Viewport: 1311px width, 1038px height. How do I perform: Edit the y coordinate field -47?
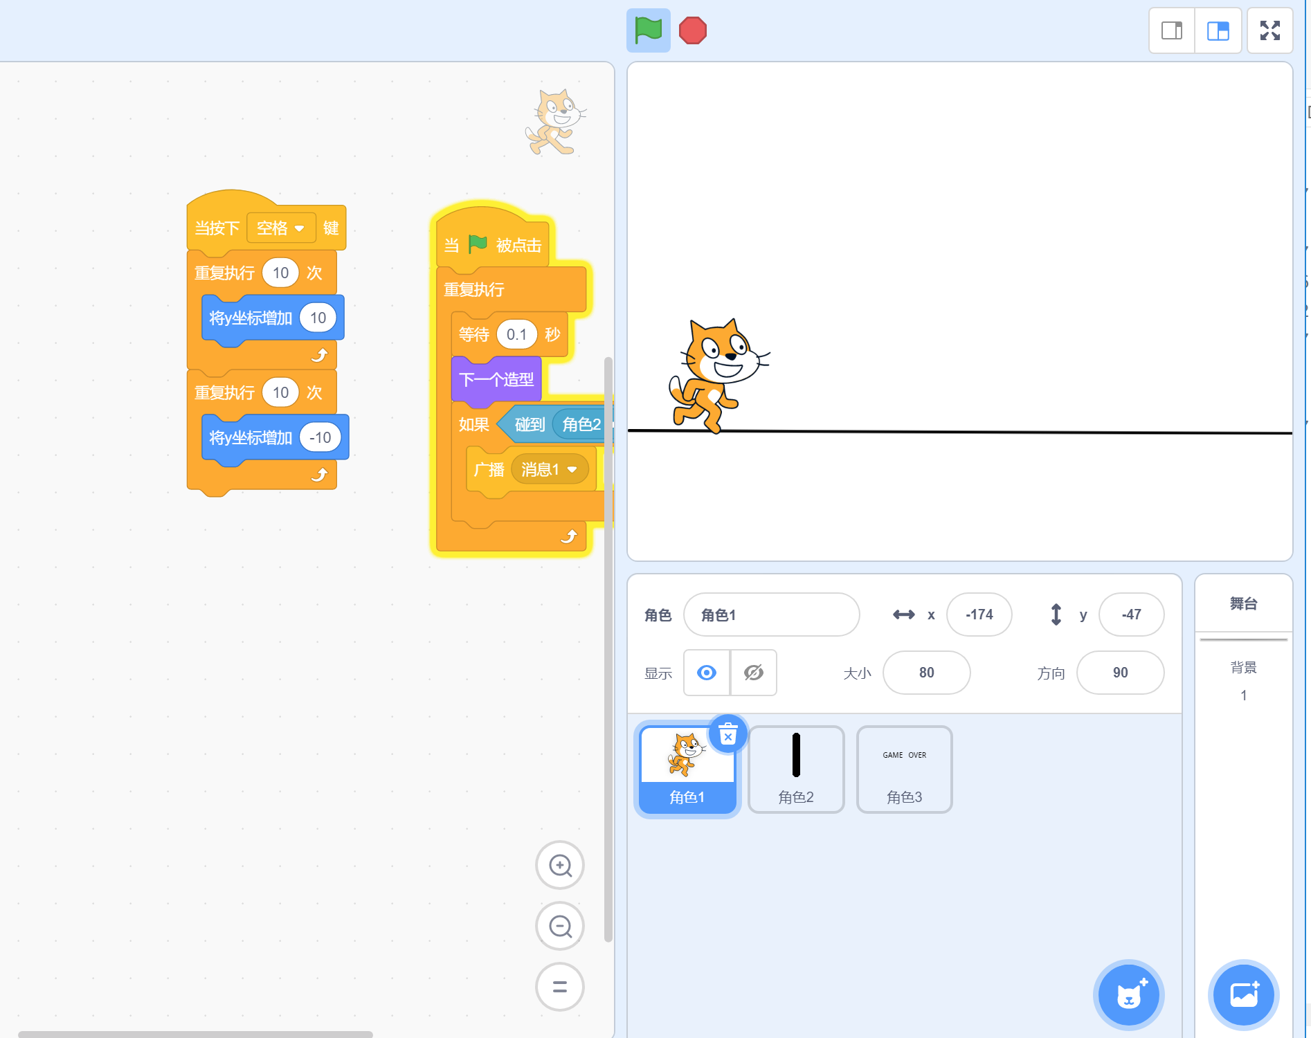(x=1131, y=614)
